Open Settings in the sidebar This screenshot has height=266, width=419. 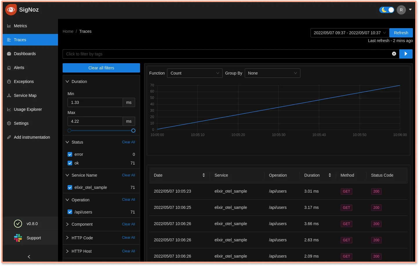[x=30, y=123]
